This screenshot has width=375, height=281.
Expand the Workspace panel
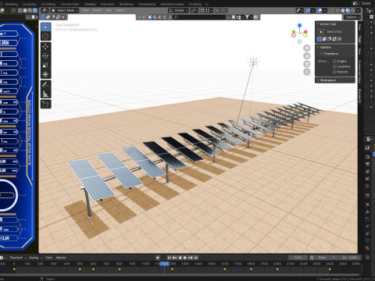click(318, 80)
